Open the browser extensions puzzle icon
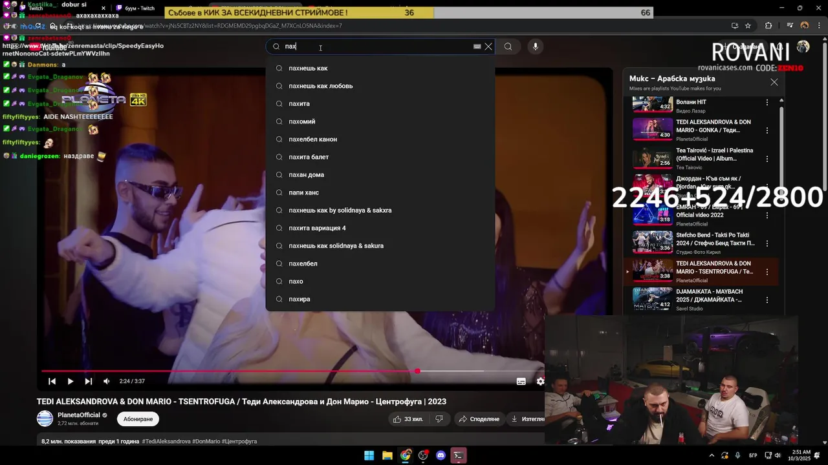 tap(768, 26)
